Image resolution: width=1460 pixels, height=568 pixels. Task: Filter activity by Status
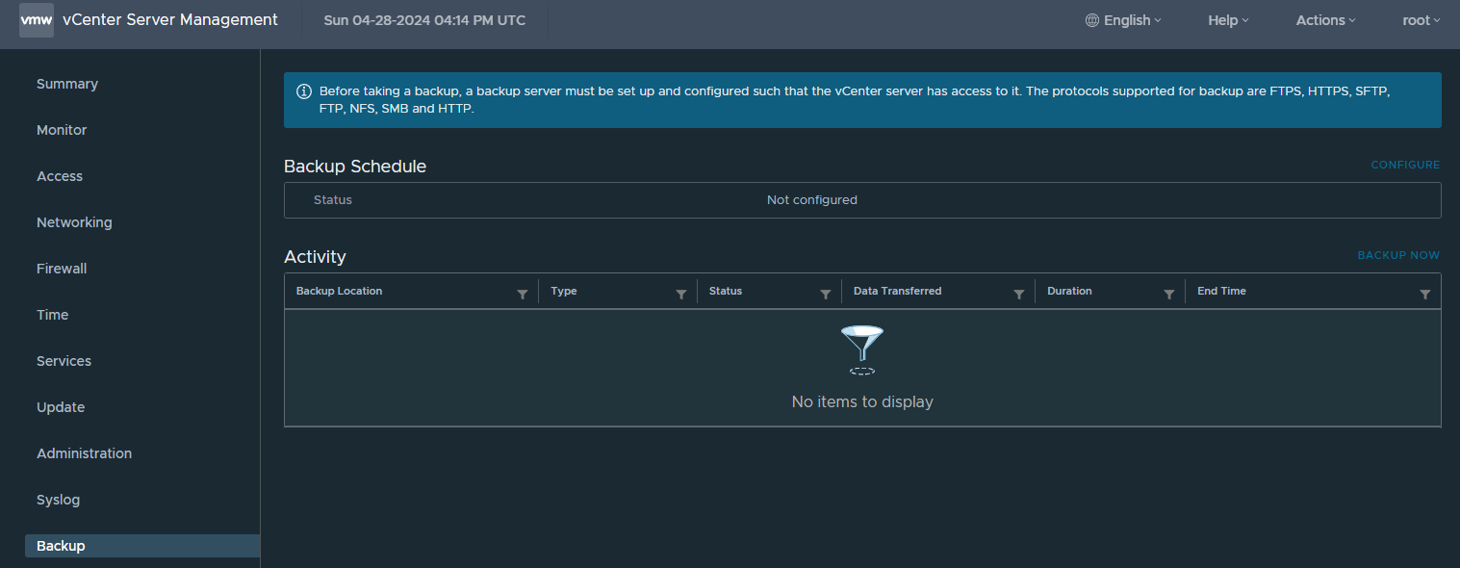[826, 292]
